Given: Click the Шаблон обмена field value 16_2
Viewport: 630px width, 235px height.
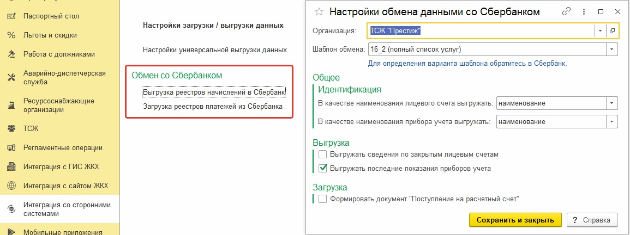Looking at the screenshot, I should point(487,50).
